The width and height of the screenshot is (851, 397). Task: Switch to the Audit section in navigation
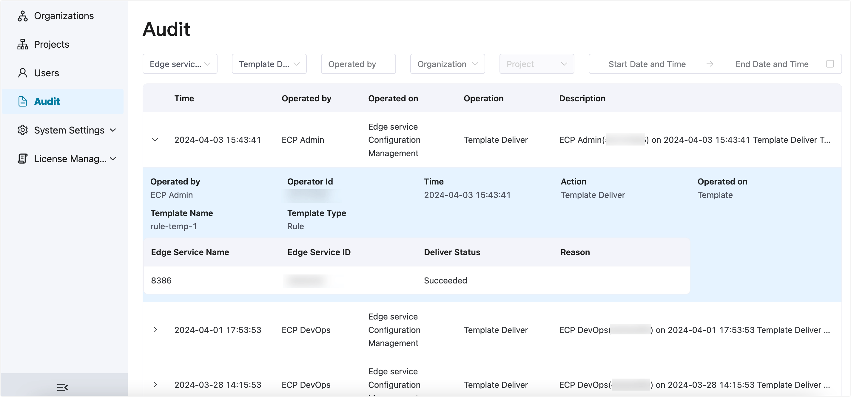pyautogui.click(x=47, y=101)
